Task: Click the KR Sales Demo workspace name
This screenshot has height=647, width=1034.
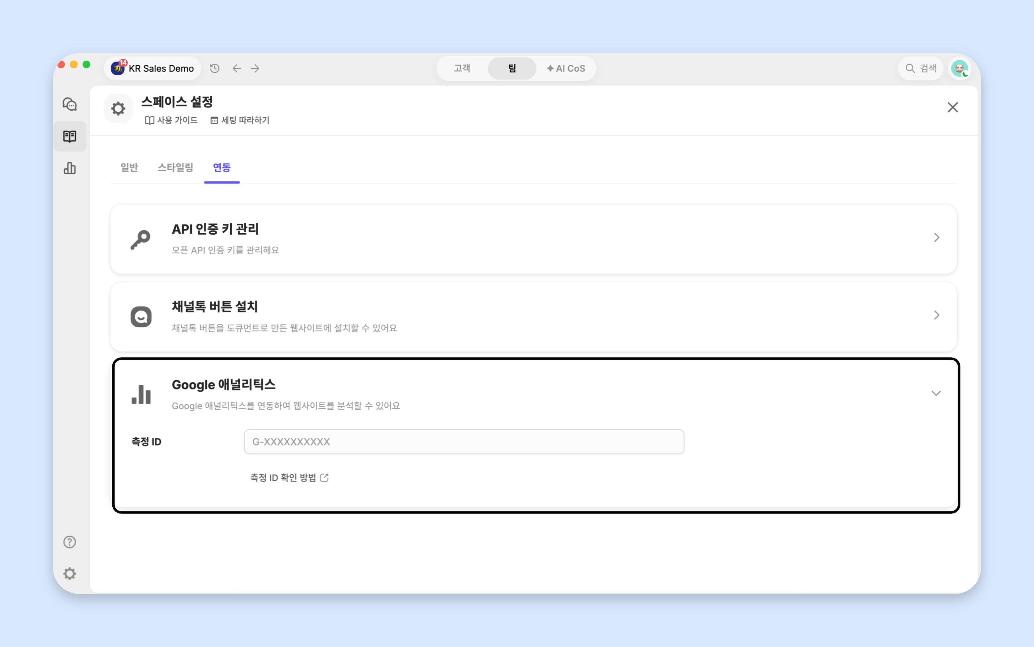Action: (x=161, y=69)
